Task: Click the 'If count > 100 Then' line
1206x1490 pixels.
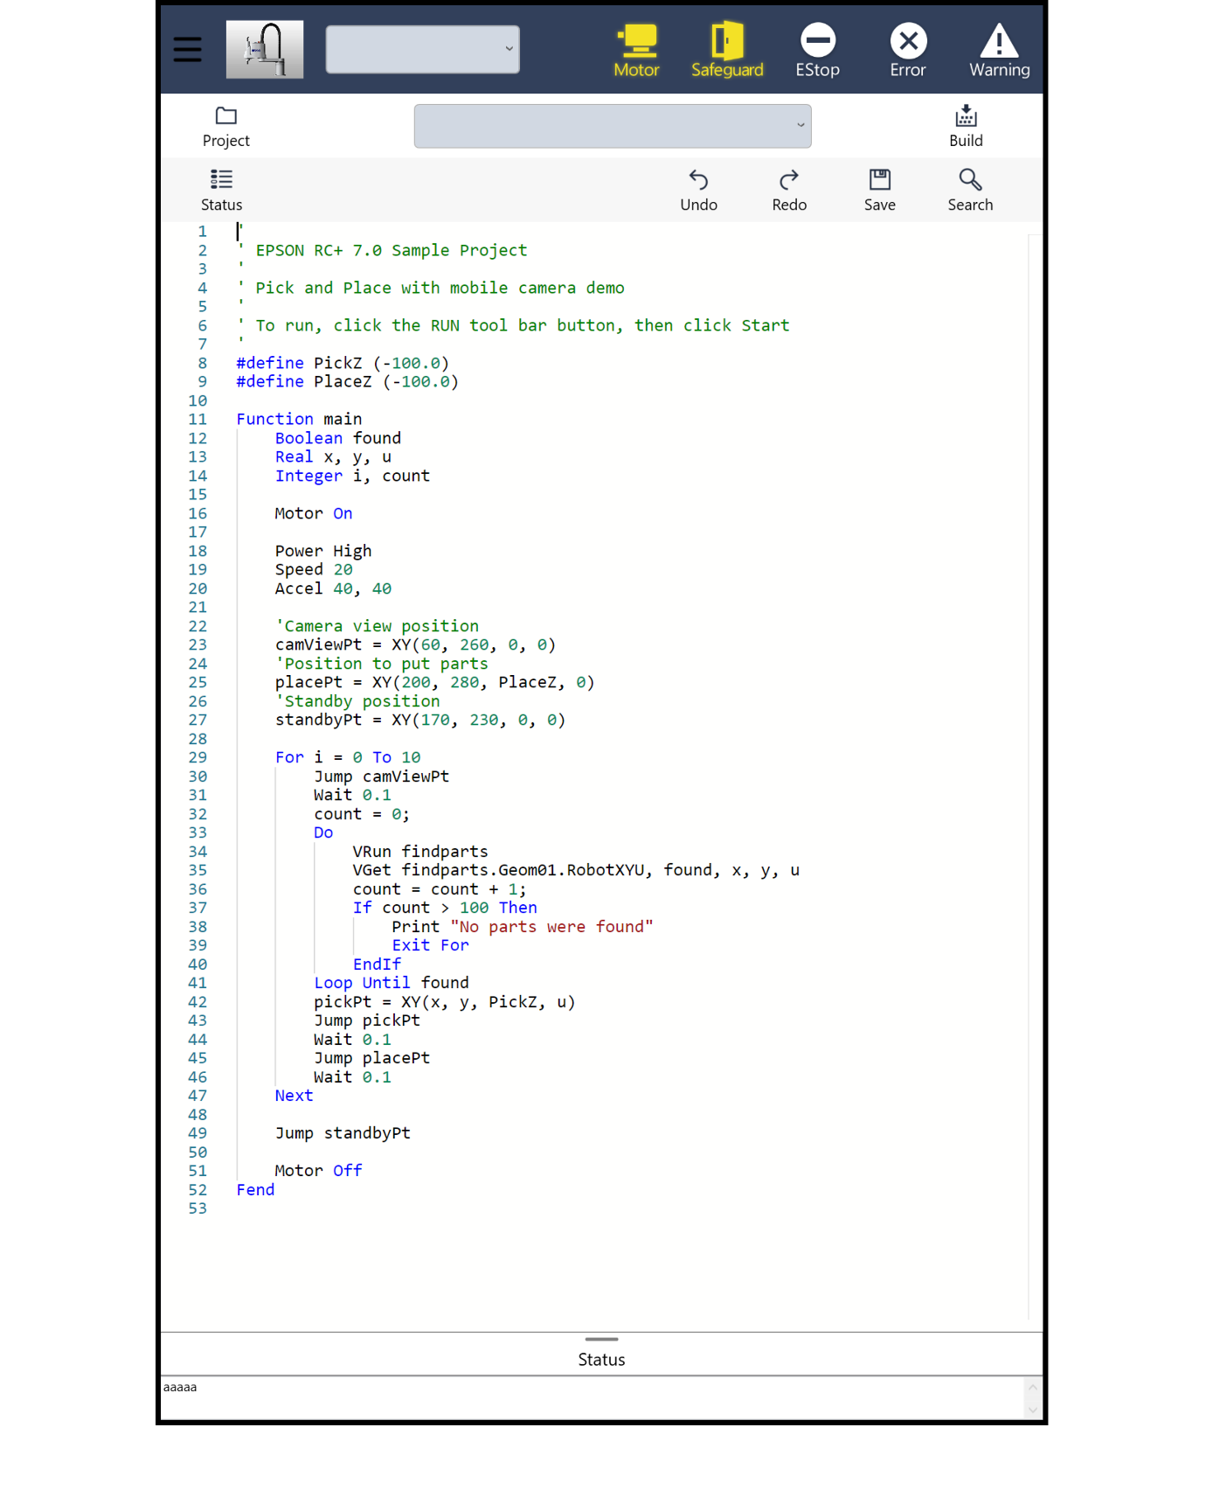Action: [445, 909]
